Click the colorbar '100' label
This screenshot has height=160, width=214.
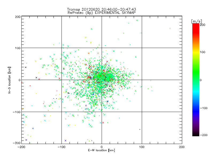click(x=202, y=52)
